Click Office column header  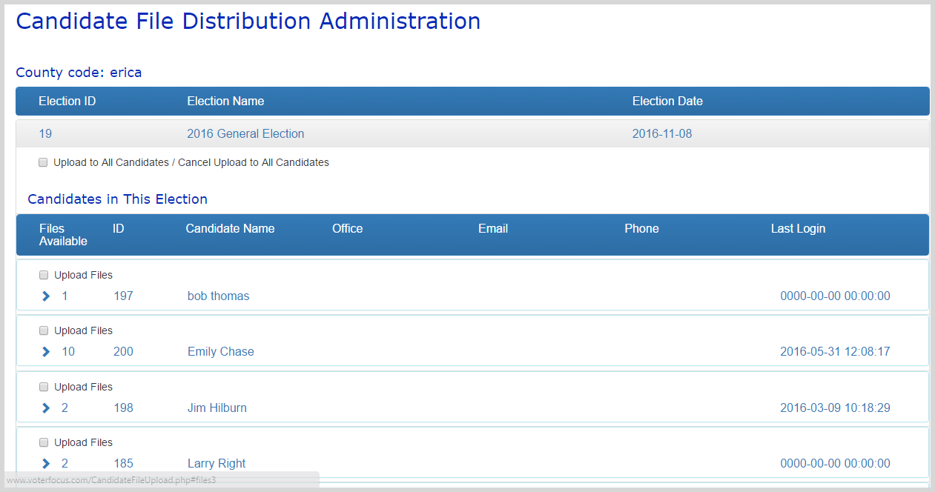tap(347, 229)
